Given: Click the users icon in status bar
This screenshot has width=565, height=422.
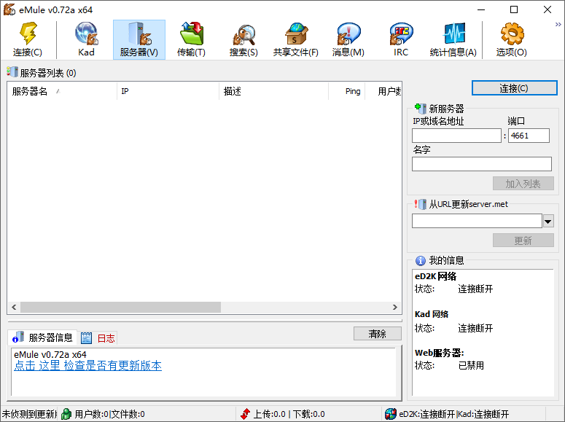Looking at the screenshot, I should click(x=66, y=414).
